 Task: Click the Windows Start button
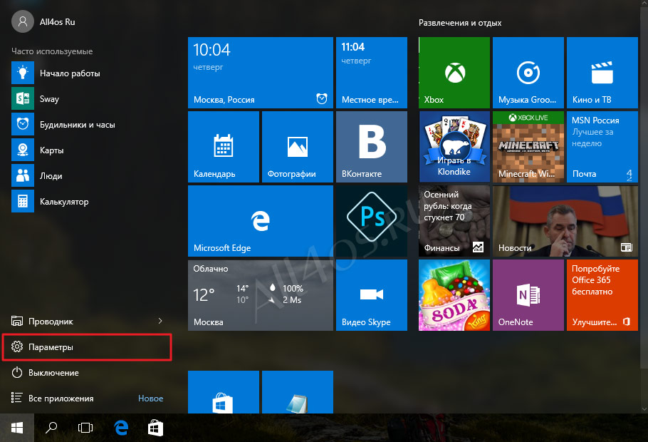click(x=17, y=428)
